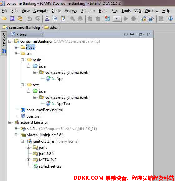Click the Save All toolbar icon
Image resolution: width=175 pixels, height=181 pixels.
point(12,18)
